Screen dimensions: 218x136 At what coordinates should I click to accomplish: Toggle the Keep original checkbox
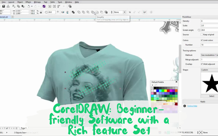(x=202, y=35)
